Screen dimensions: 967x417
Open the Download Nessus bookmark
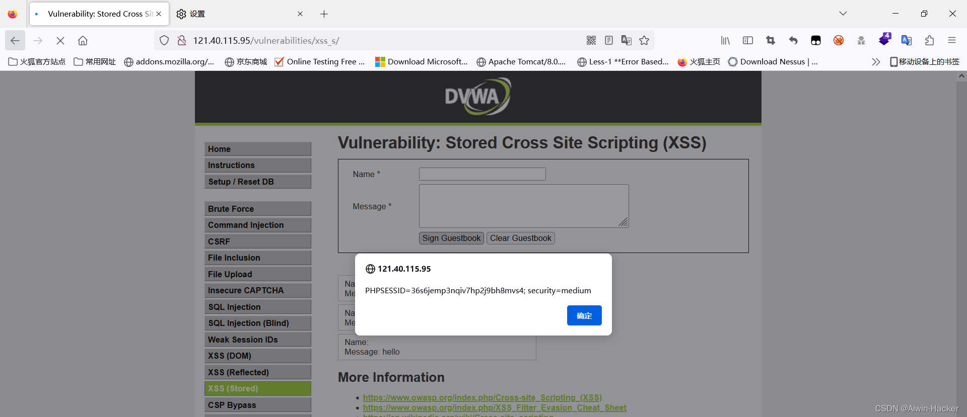coord(773,62)
